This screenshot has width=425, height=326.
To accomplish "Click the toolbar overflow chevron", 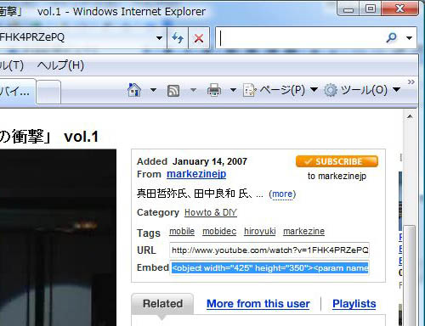I will [x=411, y=82].
